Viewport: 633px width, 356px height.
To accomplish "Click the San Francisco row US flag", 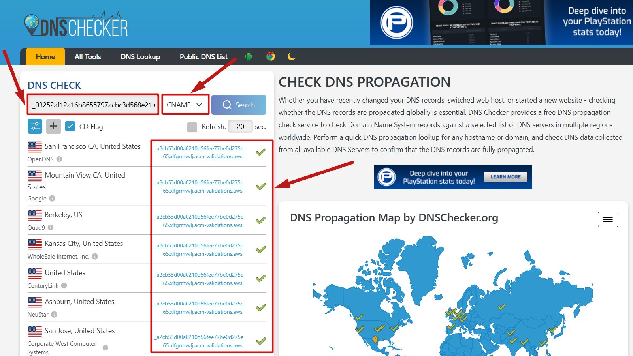I will tap(35, 146).
